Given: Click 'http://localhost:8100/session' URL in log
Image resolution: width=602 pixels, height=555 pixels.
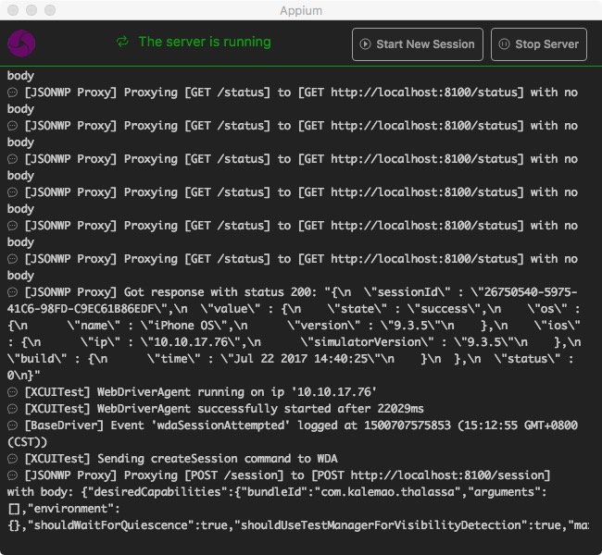Looking at the screenshot, I should coord(447,475).
